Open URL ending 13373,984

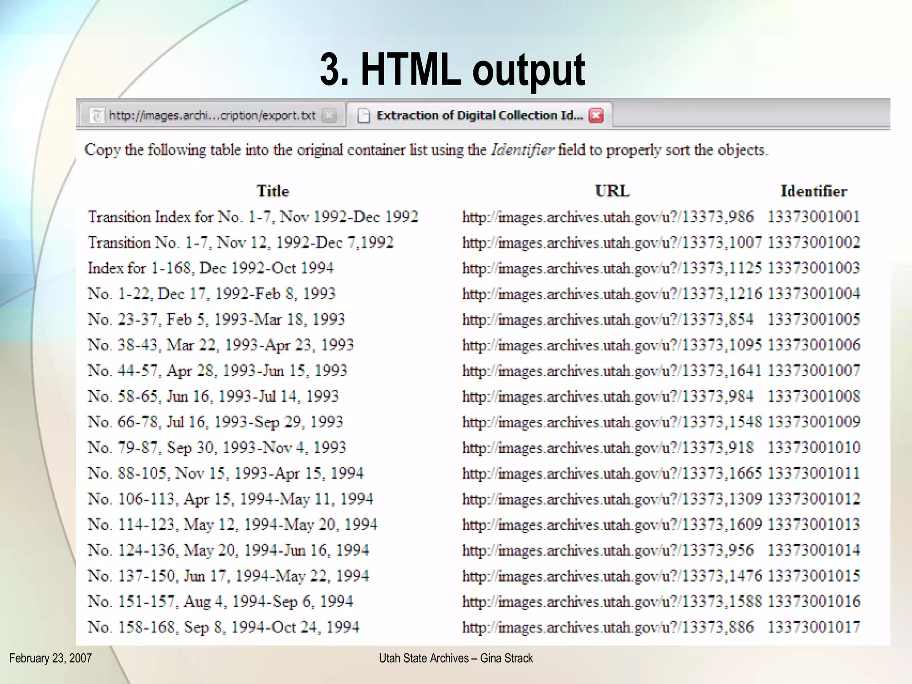point(608,396)
